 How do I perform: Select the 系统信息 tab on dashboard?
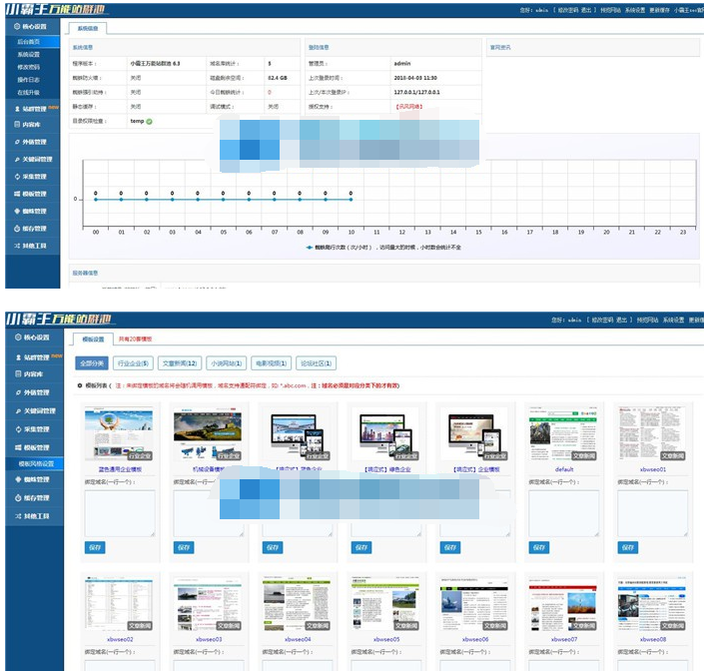(x=88, y=28)
